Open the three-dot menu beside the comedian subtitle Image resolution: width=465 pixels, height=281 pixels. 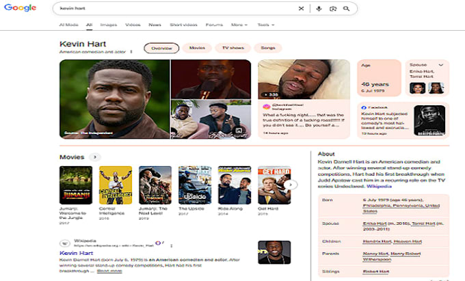(131, 52)
